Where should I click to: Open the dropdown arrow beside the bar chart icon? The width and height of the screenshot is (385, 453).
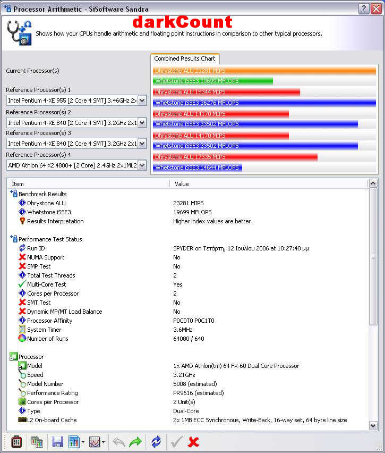coord(83,442)
